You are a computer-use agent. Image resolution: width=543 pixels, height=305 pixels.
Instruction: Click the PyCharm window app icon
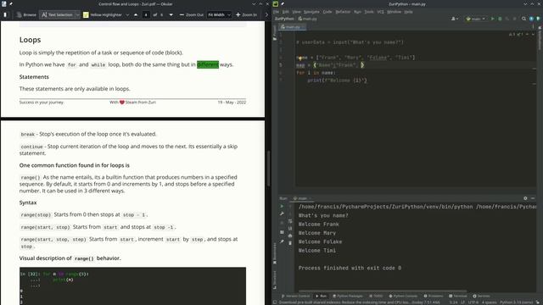tap(276, 3)
